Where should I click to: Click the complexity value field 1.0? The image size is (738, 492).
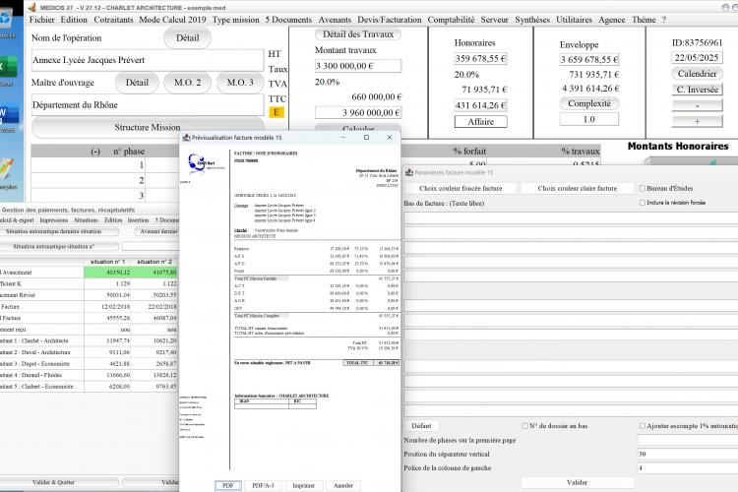tap(588, 120)
